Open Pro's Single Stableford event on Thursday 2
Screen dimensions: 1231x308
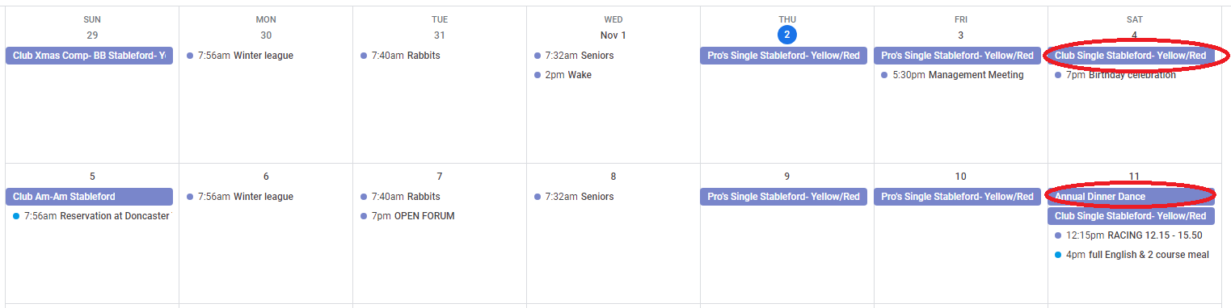pyautogui.click(x=783, y=56)
